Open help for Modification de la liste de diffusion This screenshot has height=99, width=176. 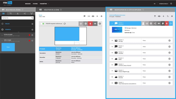coord(143,10)
